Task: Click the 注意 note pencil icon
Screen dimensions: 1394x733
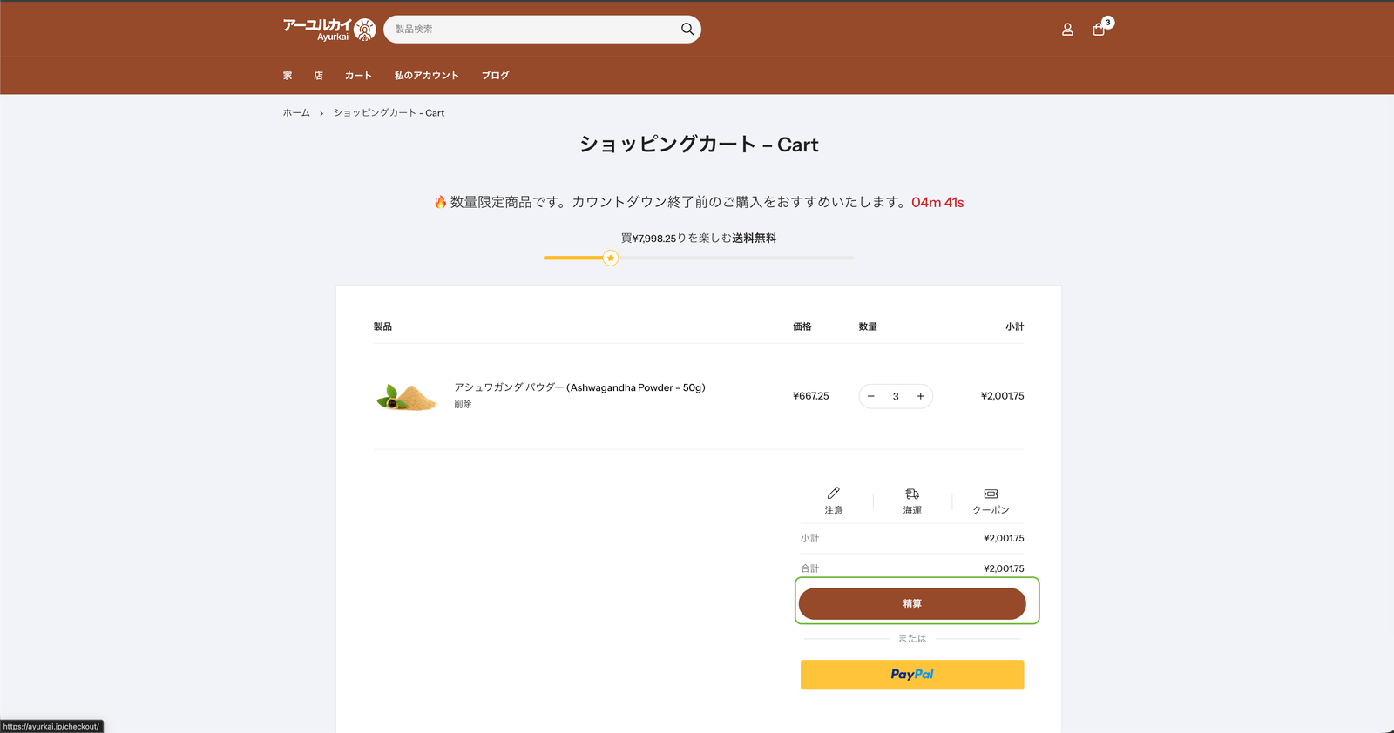Action: tap(834, 494)
